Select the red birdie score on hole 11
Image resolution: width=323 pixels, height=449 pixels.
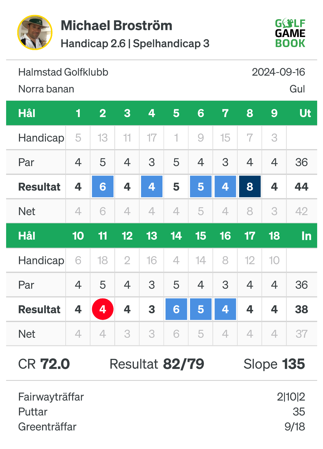(x=103, y=309)
